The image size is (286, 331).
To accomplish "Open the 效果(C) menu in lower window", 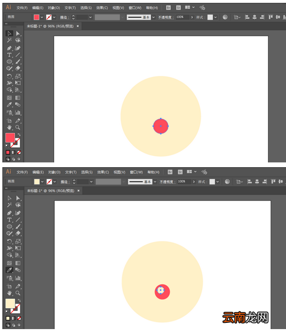I will [x=103, y=172].
